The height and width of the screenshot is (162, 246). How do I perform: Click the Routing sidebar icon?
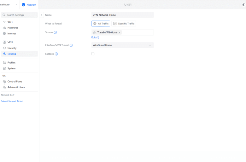click(x=4, y=54)
